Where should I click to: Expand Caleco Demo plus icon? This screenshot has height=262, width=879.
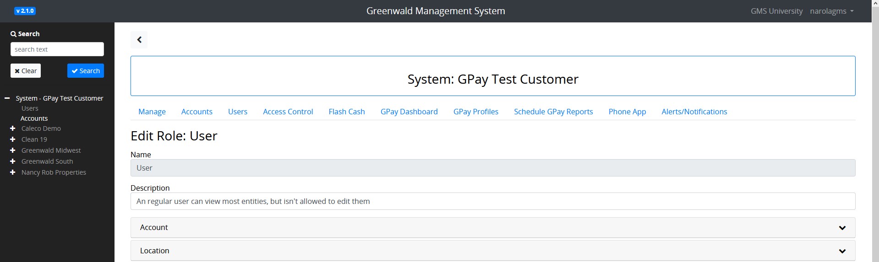click(x=13, y=128)
